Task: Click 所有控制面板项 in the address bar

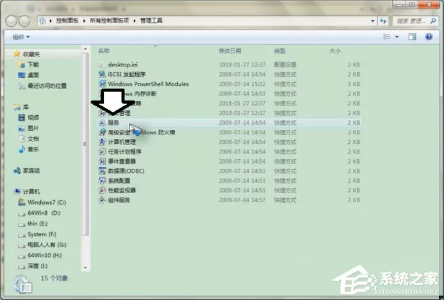Action: 110,20
